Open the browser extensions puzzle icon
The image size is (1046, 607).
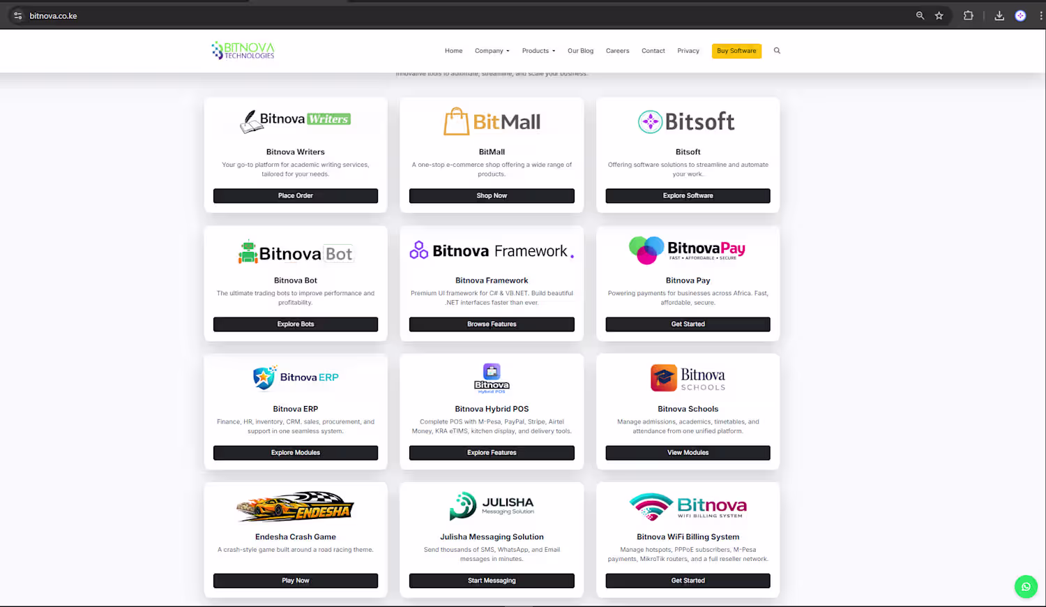[968, 15]
